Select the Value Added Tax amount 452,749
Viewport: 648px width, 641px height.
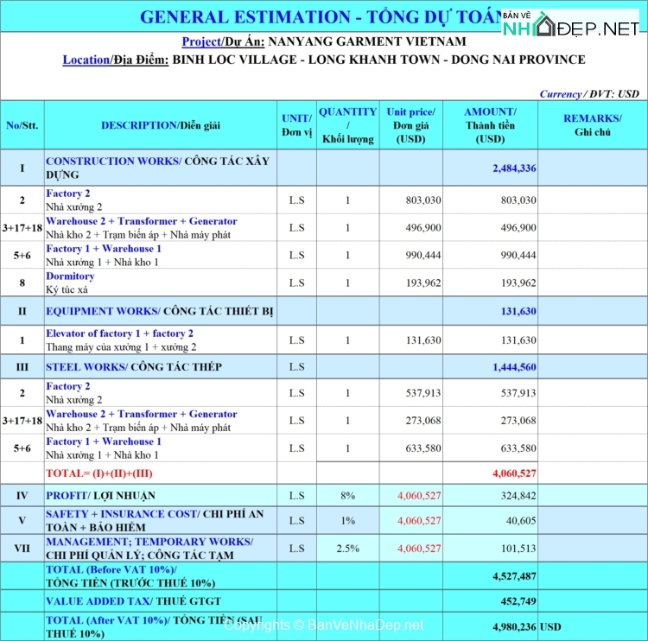coord(490,601)
